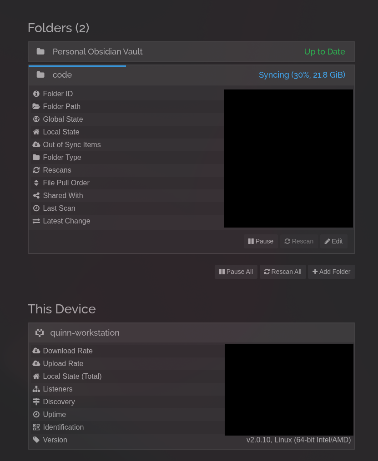The image size is (378, 461).
Task: Pause syncing of the code folder
Action: pos(261,241)
